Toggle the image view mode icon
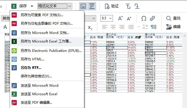 point(83,6)
